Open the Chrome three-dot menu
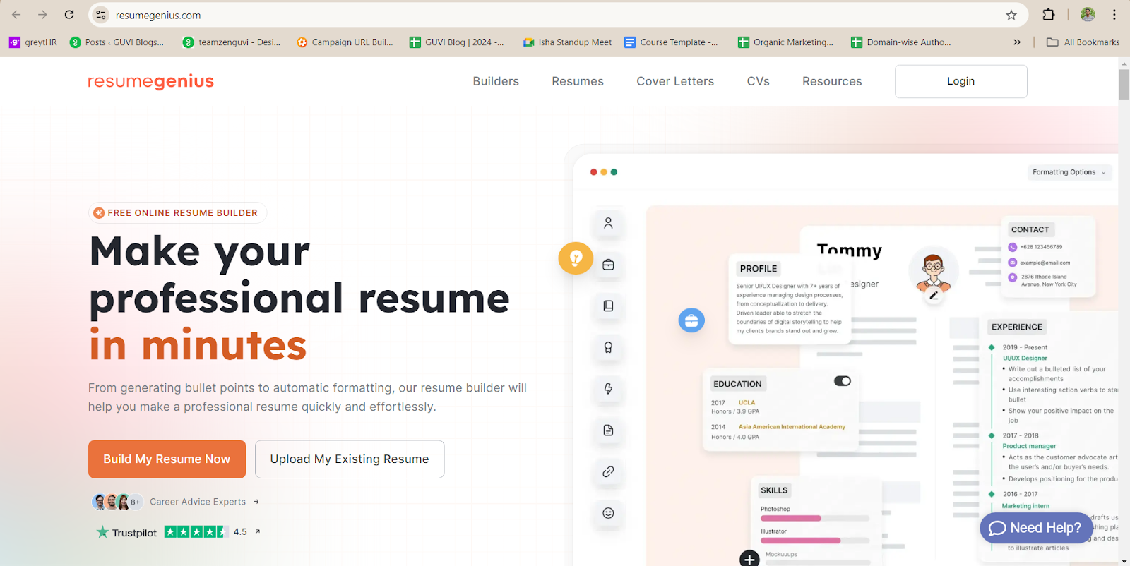This screenshot has width=1130, height=566. tap(1114, 15)
